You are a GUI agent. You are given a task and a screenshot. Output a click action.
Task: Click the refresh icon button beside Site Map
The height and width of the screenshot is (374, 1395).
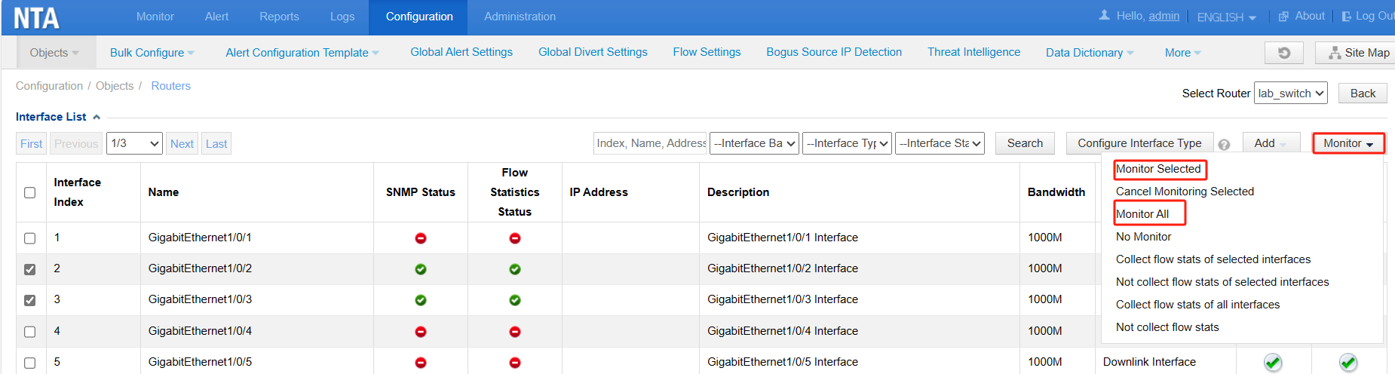click(1284, 53)
